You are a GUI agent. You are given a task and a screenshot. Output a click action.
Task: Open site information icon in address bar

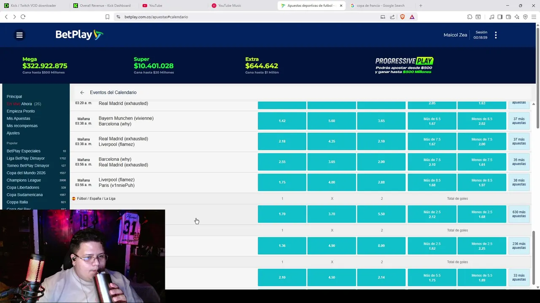(119, 17)
